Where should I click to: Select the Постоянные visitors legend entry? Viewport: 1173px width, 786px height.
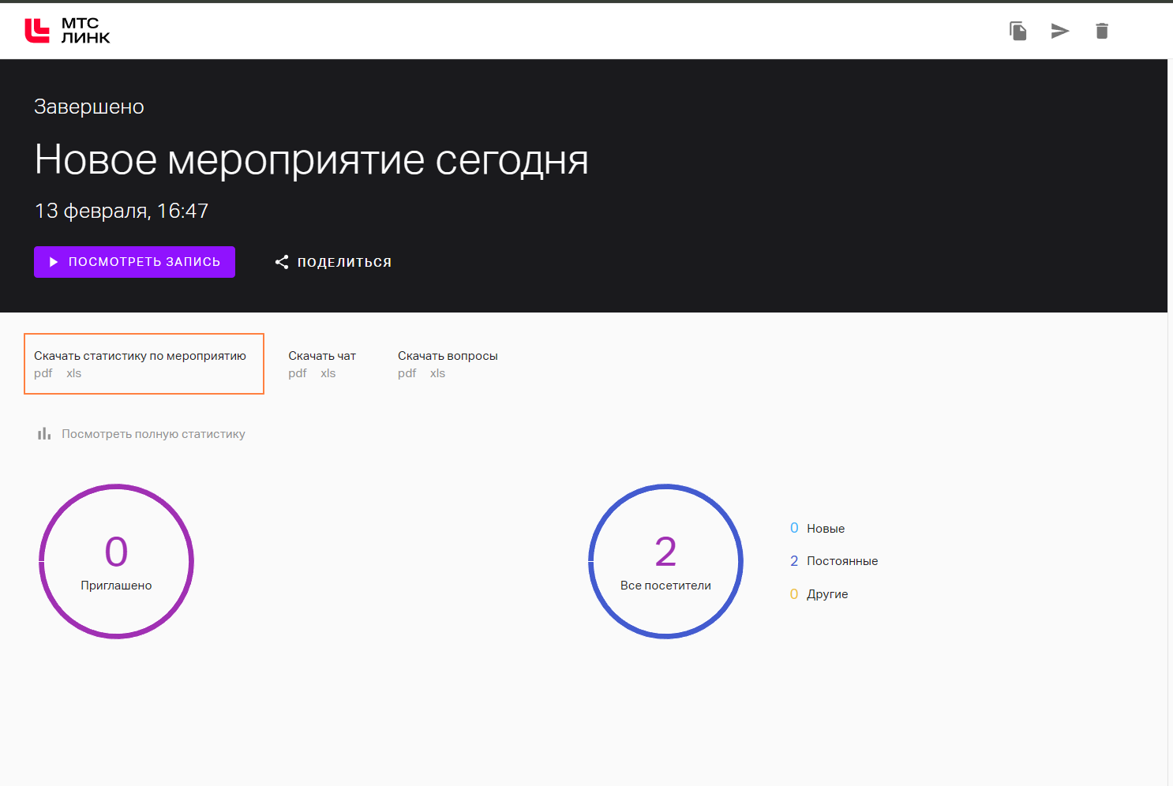pos(841,561)
